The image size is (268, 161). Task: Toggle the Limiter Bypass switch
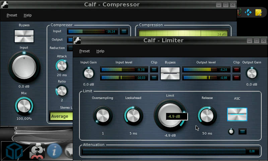click(170, 73)
